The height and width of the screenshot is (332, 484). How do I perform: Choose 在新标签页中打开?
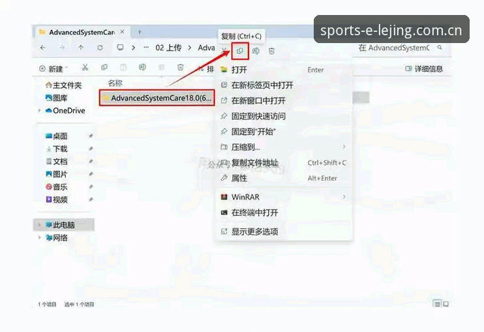[284, 85]
